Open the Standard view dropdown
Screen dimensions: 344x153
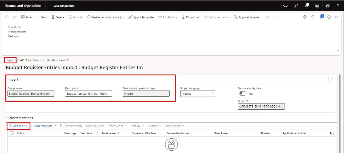pos(58,60)
